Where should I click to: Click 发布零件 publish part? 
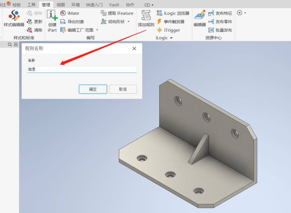(220, 22)
